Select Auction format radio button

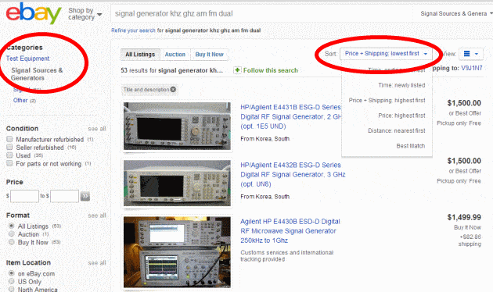pos(12,234)
